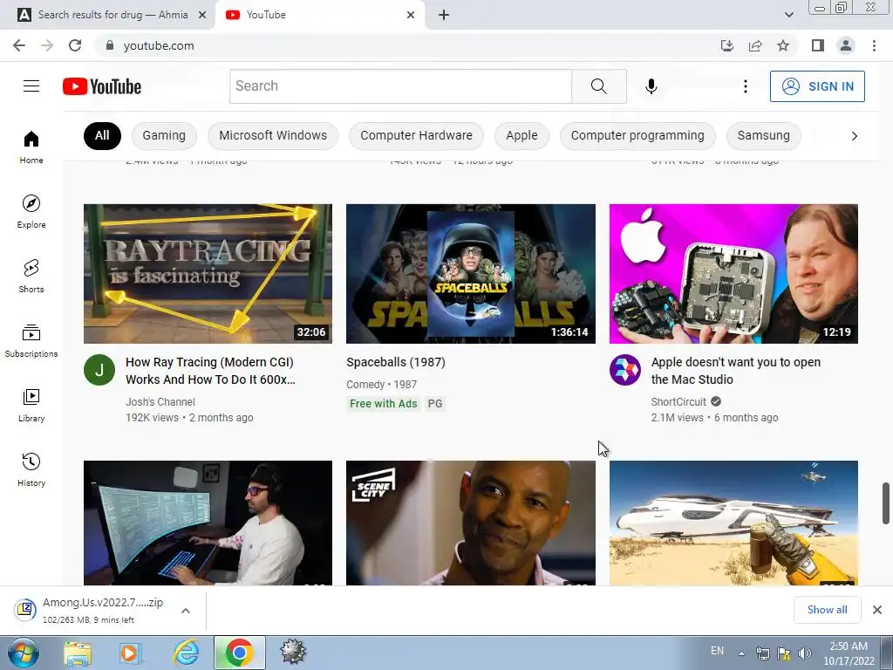Open Spaceballs (1987) title link
The image size is (893, 670).
click(396, 362)
